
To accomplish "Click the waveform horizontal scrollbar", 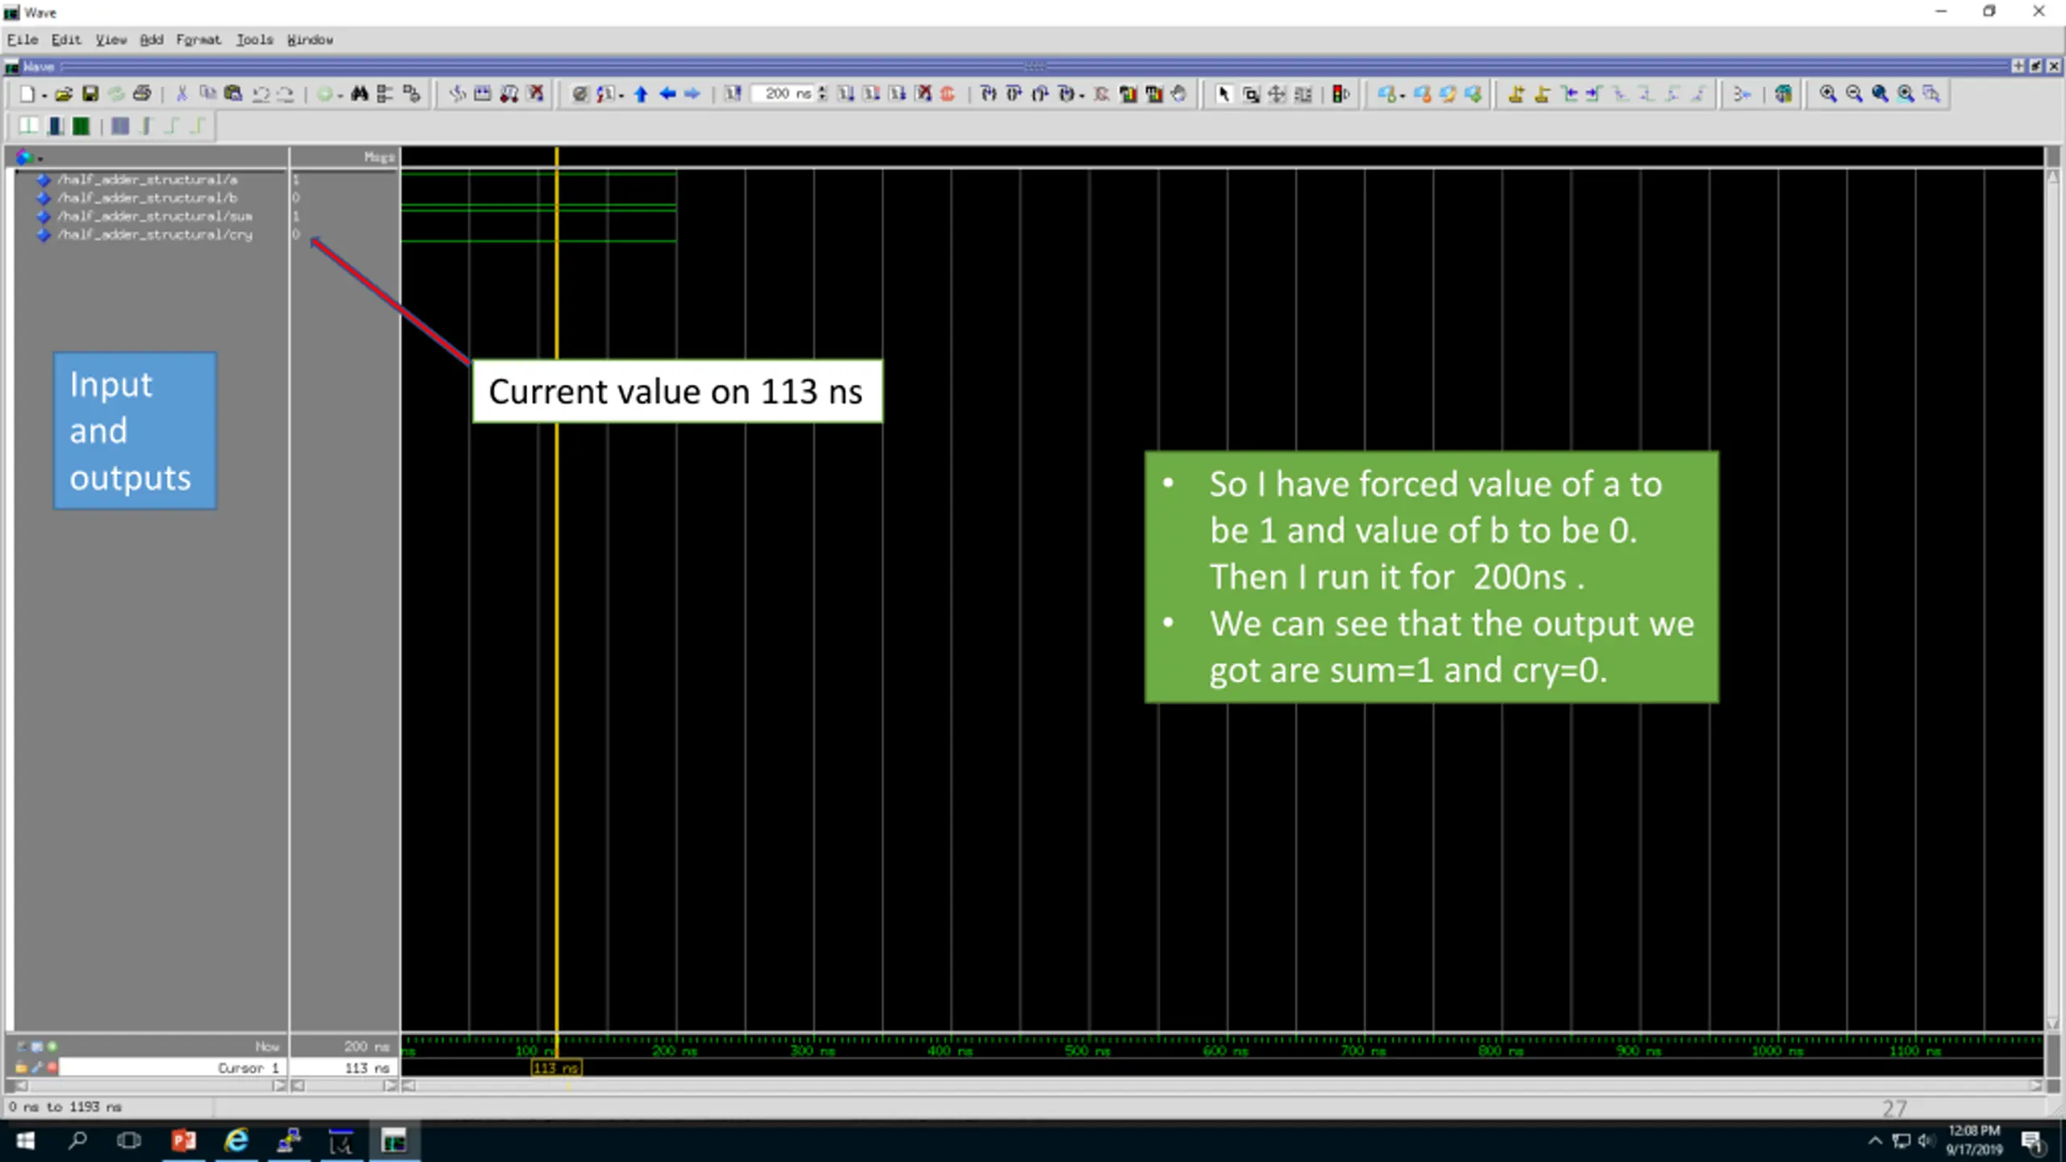I will (x=1223, y=1086).
